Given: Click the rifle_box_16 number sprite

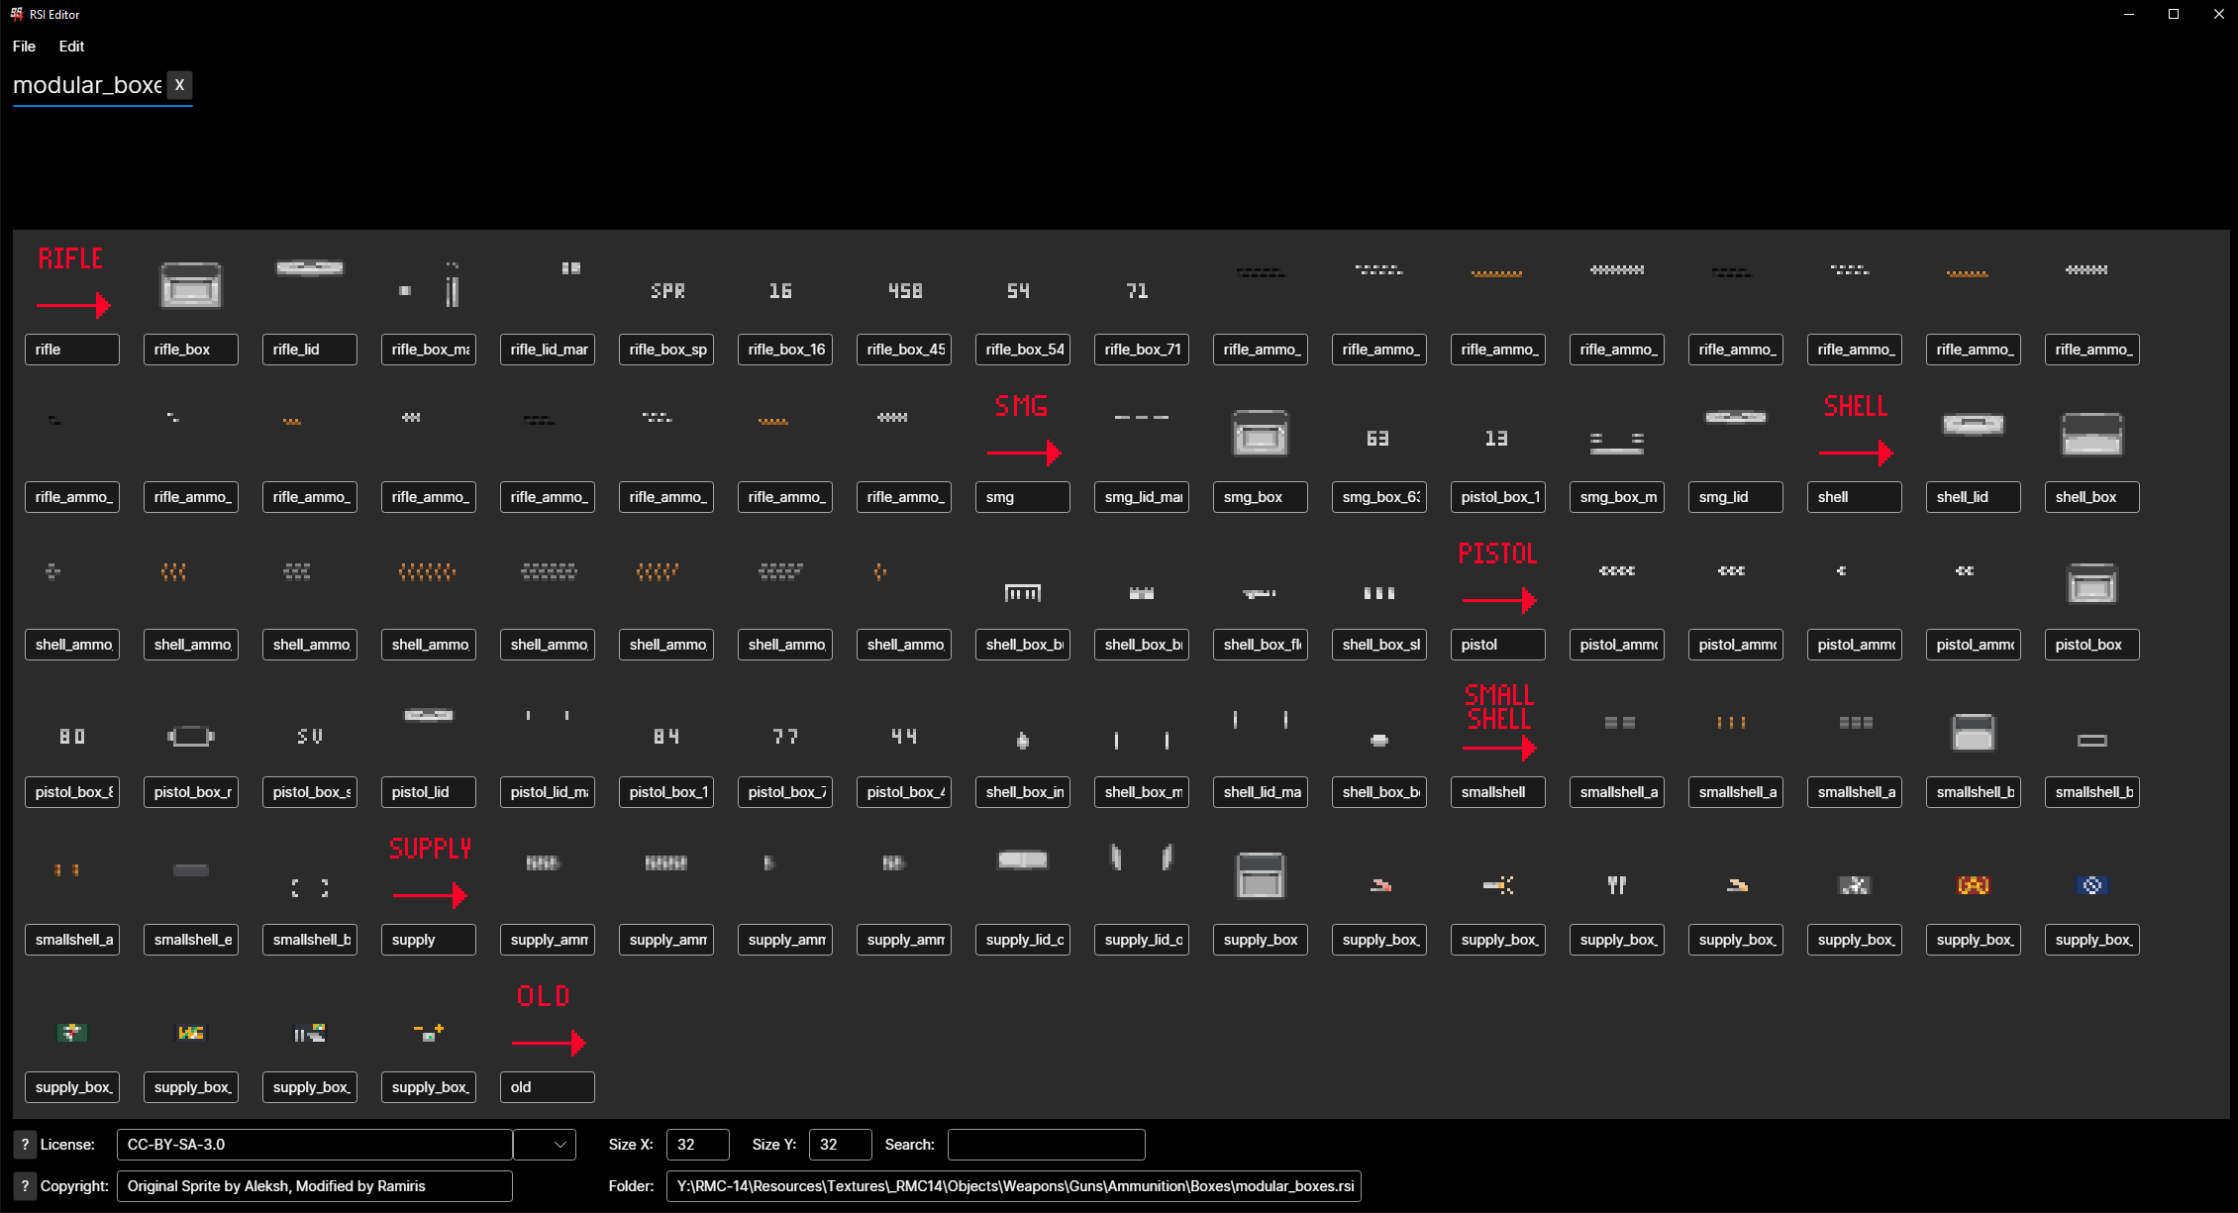Looking at the screenshot, I should [x=780, y=291].
